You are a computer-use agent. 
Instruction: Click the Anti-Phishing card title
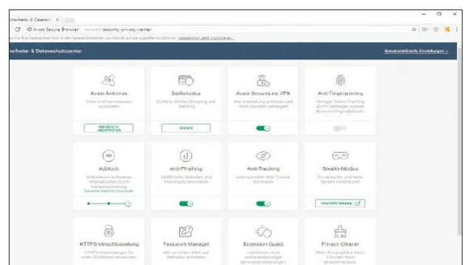[186, 169]
